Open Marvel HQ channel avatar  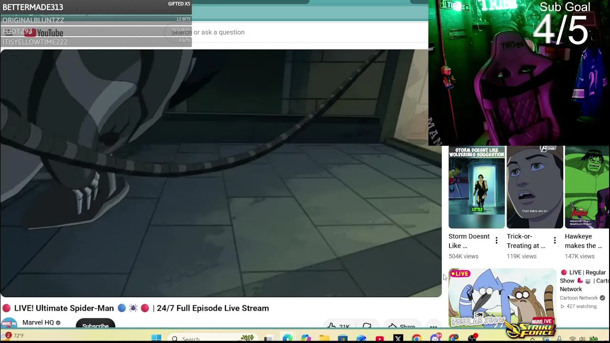tap(9, 323)
